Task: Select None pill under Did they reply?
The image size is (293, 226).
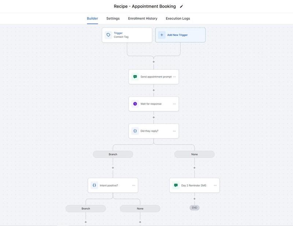Action: tap(194, 154)
